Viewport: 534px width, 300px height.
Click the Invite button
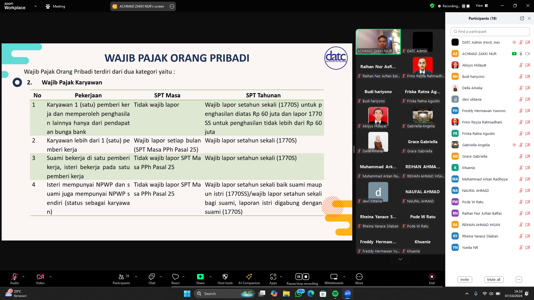point(464,279)
